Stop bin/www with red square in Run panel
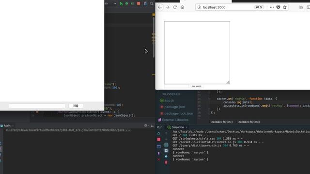The width and height of the screenshot is (310, 174). tap(158, 140)
